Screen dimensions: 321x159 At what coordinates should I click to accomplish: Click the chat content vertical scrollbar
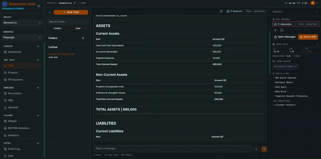coord(270,53)
